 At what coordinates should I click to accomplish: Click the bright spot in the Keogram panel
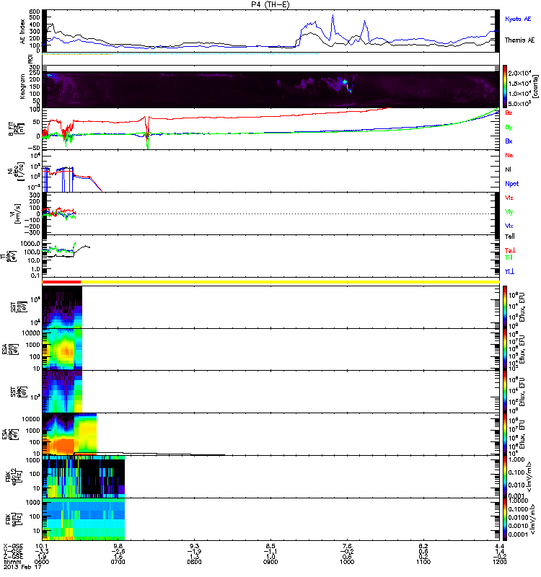345,82
